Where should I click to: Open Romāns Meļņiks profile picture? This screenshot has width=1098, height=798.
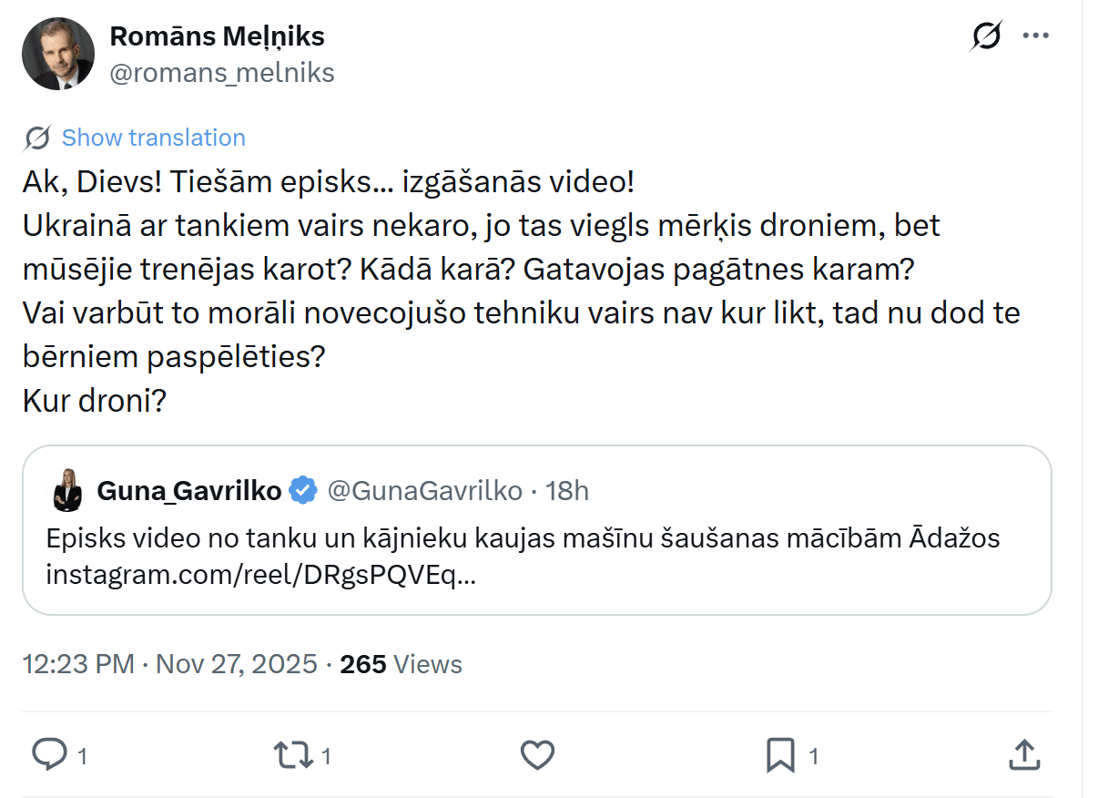[x=58, y=53]
